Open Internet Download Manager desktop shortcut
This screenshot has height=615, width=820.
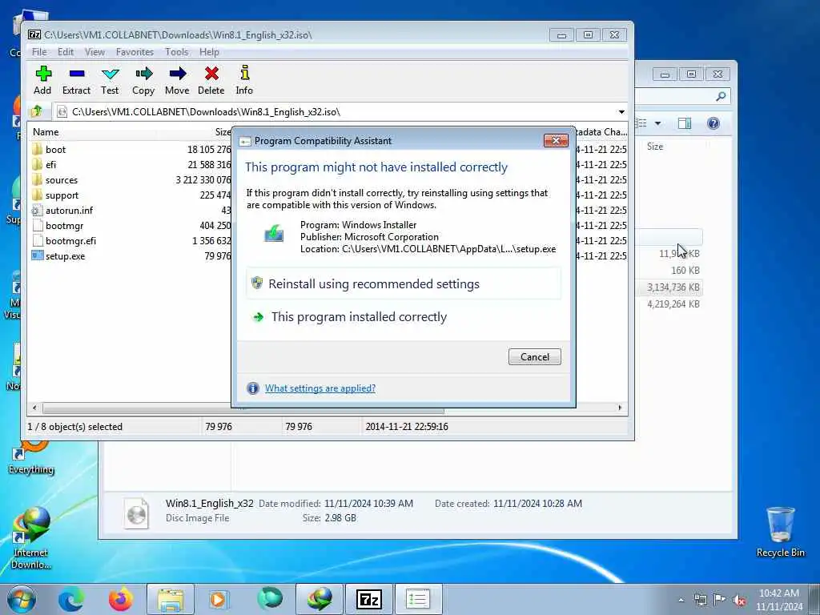pyautogui.click(x=31, y=537)
